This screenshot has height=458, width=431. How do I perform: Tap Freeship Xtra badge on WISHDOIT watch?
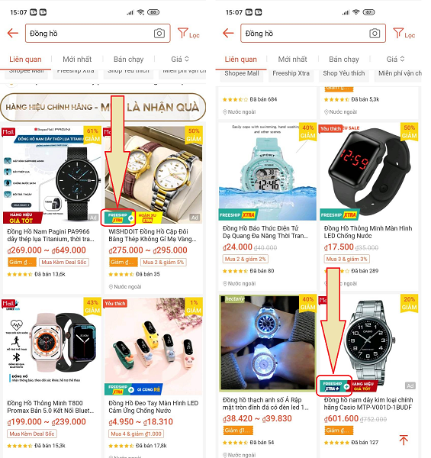tap(118, 218)
